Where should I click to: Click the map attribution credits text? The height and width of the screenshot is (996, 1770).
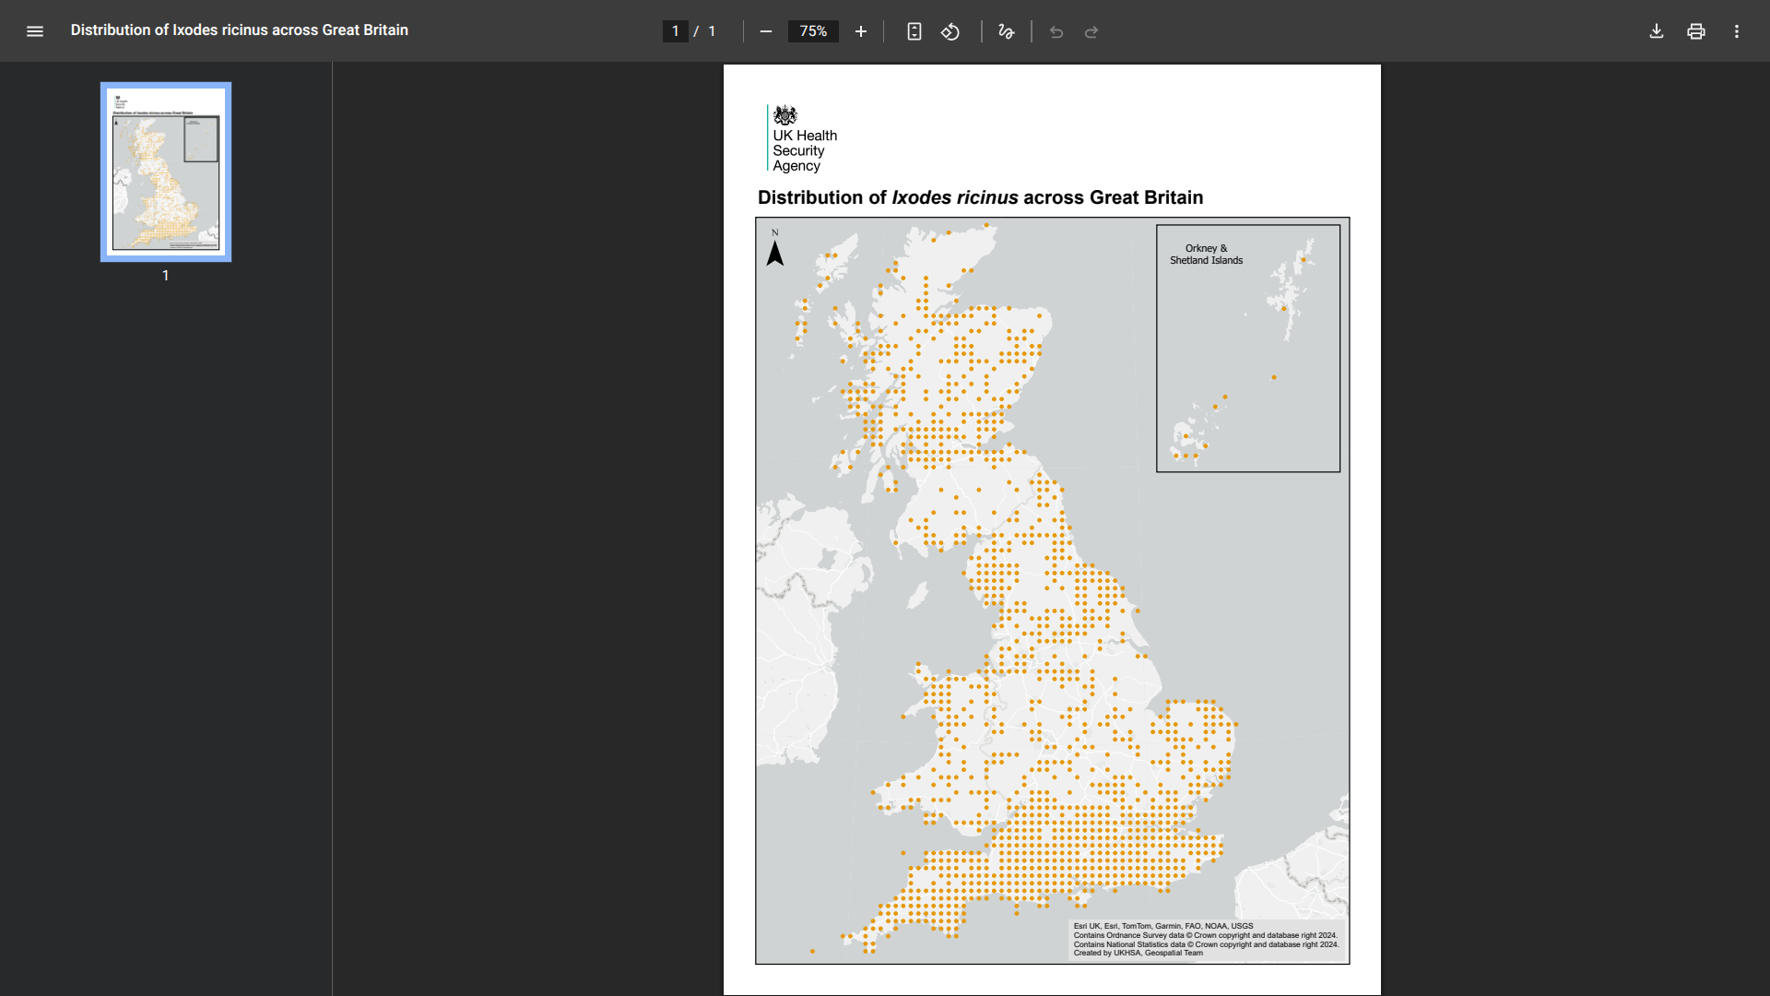1206,940
